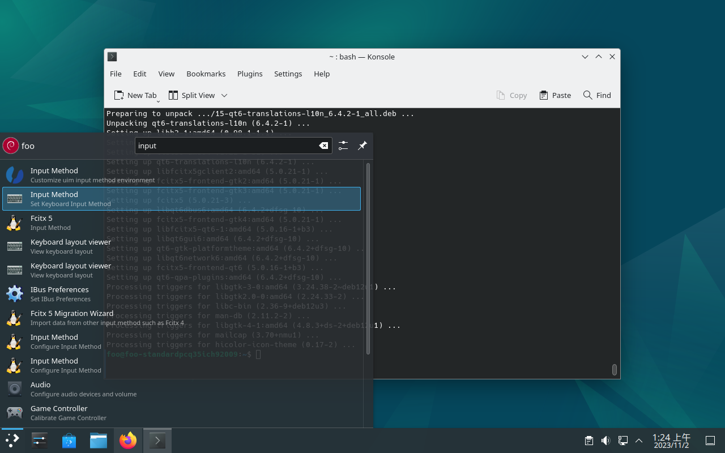Click the Fcitx 5 penguin icon result
This screenshot has width=725, height=453.
pos(14,223)
